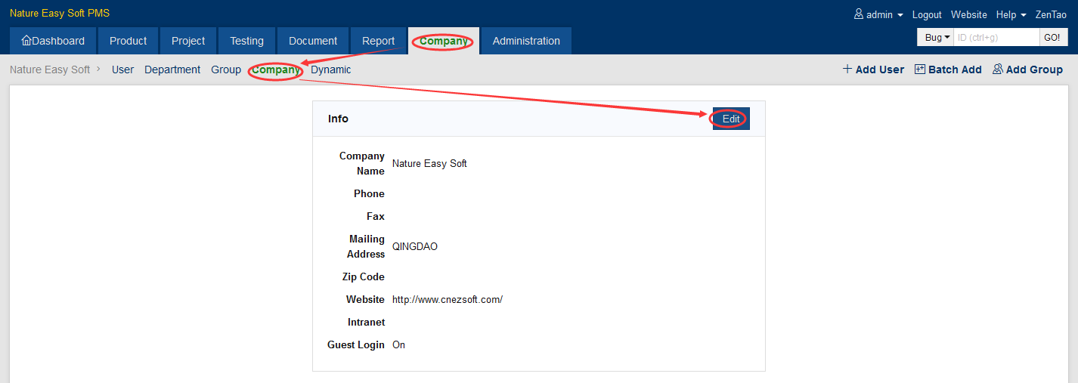Viewport: 1078px width, 383px height.
Task: Select the Department submenu item
Action: pyautogui.click(x=172, y=69)
